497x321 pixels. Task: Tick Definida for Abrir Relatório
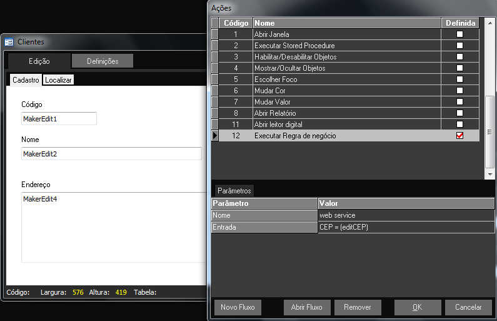[x=460, y=113]
